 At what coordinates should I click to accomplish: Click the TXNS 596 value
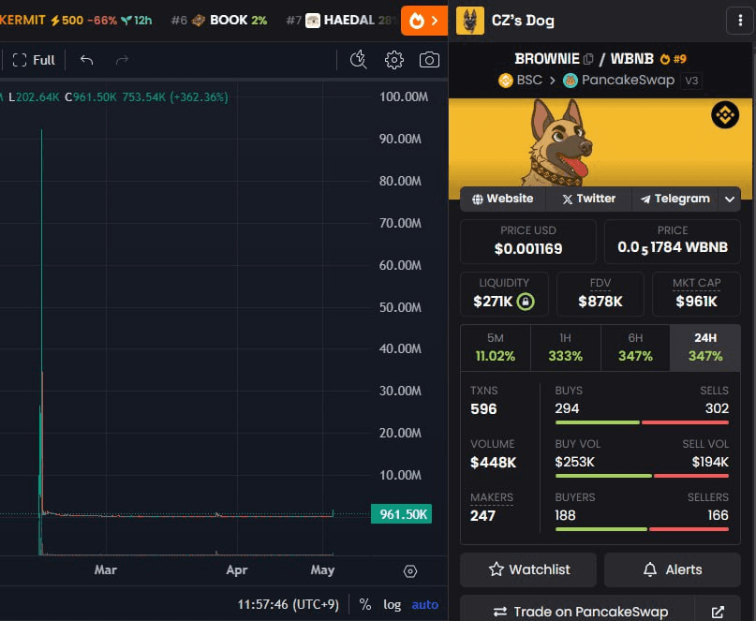coord(483,409)
